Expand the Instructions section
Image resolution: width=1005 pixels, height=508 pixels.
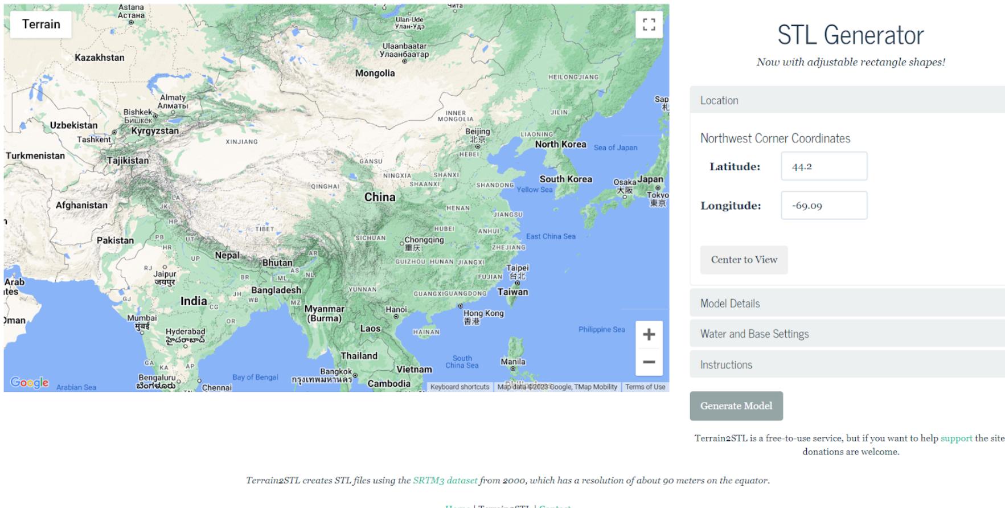pos(847,364)
